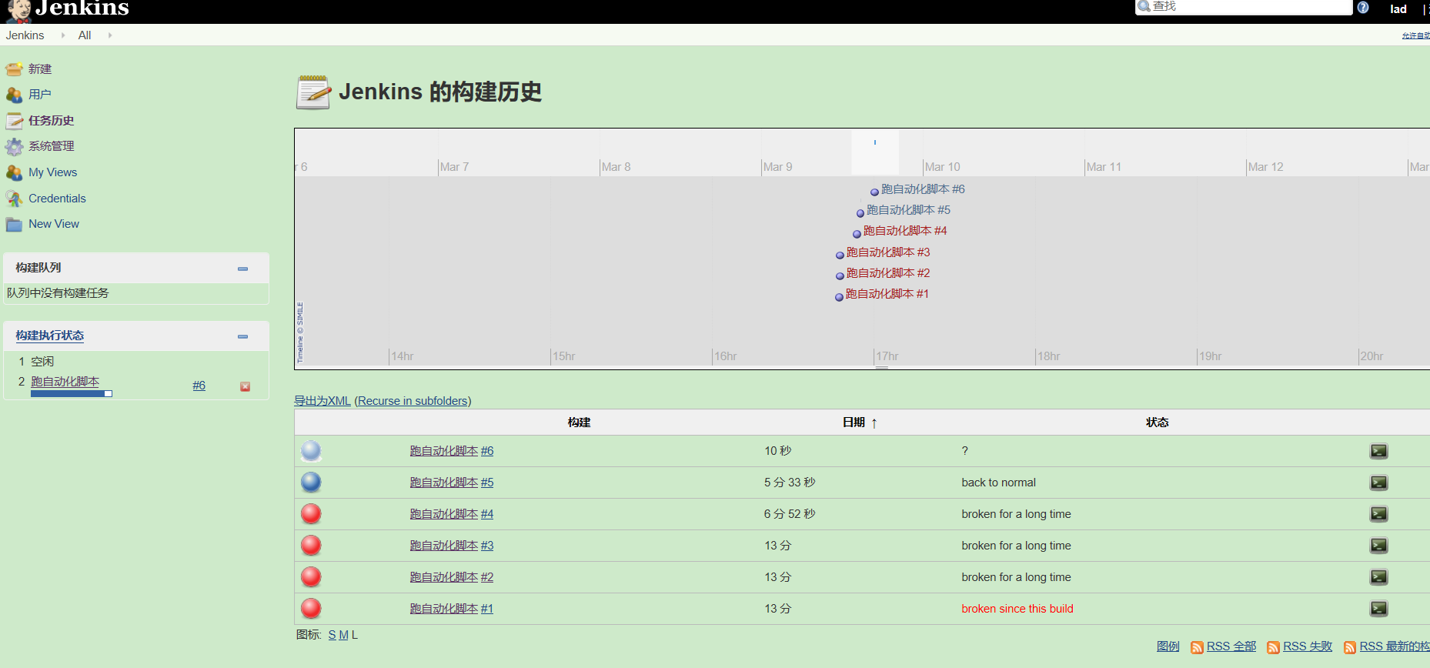Screen dimensions: 1430x668
Task: Click the 导出为XML link
Action: 322,401
